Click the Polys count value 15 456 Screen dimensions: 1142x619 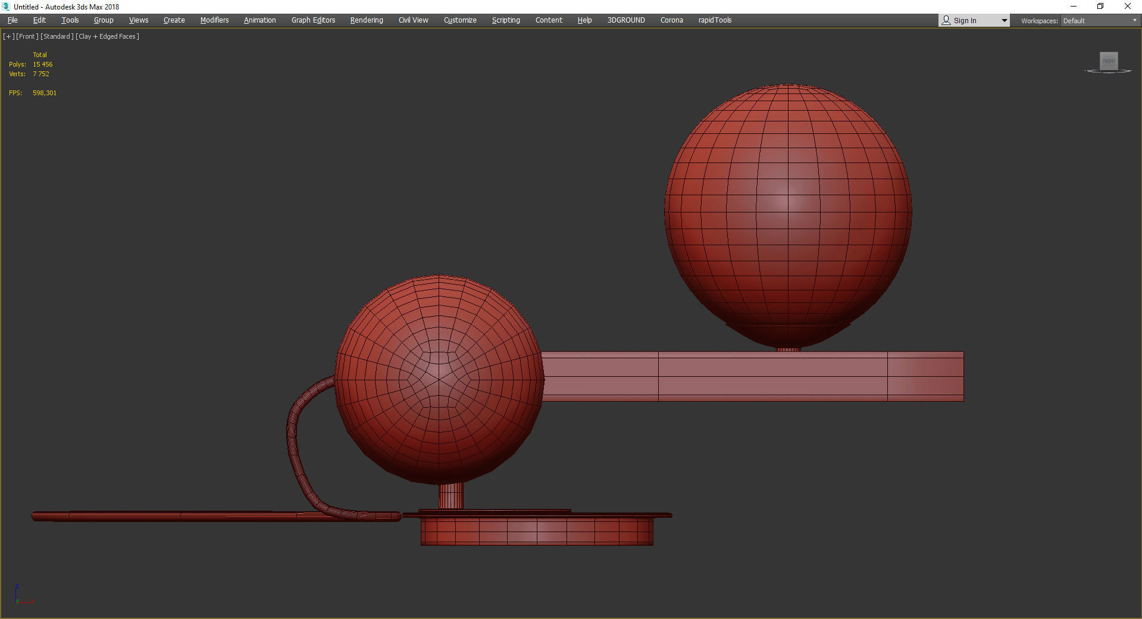tap(43, 64)
